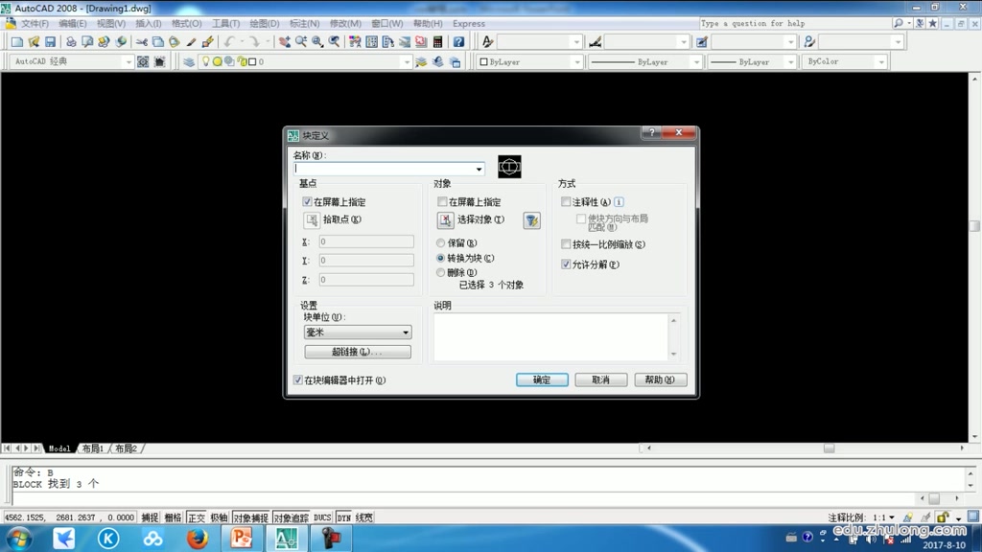Image resolution: width=982 pixels, height=552 pixels.
Task: Open Quick Select via the lightning icon
Action: pyautogui.click(x=531, y=220)
